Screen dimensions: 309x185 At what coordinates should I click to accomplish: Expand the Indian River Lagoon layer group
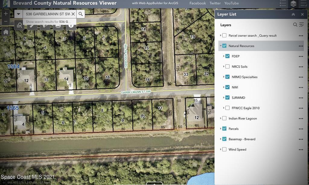(221, 118)
